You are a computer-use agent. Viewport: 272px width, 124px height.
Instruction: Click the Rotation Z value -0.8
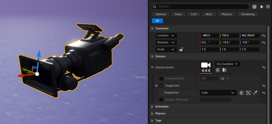250,43
